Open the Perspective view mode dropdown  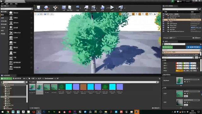(x=40, y=14)
